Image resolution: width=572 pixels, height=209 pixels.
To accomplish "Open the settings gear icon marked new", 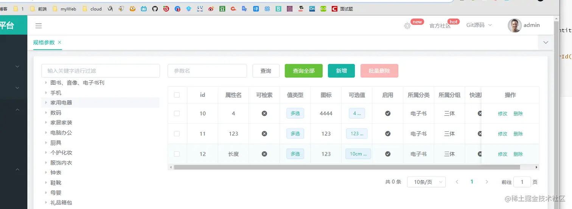I will [x=407, y=26].
